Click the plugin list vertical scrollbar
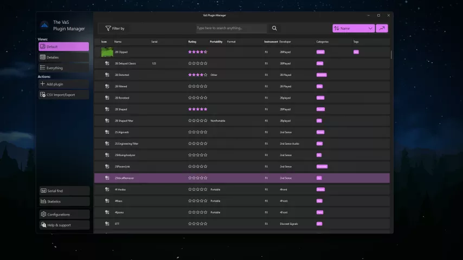The width and height of the screenshot is (463, 260). coord(391,55)
